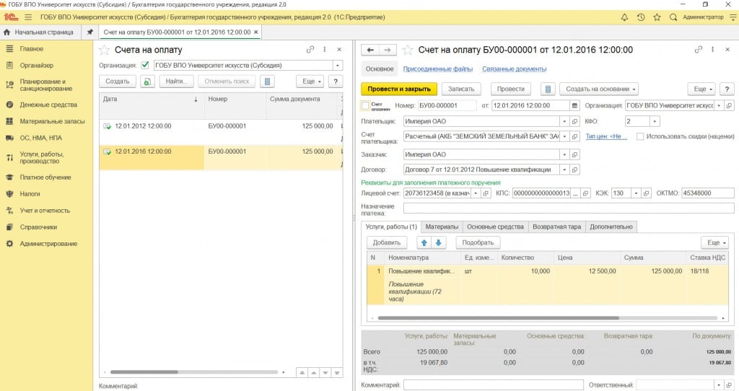The height and width of the screenshot is (391, 739).
Task: Click into the Назначение платежа field
Action: click(x=563, y=208)
